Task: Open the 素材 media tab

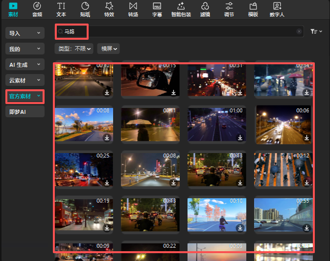Action: click(x=13, y=9)
